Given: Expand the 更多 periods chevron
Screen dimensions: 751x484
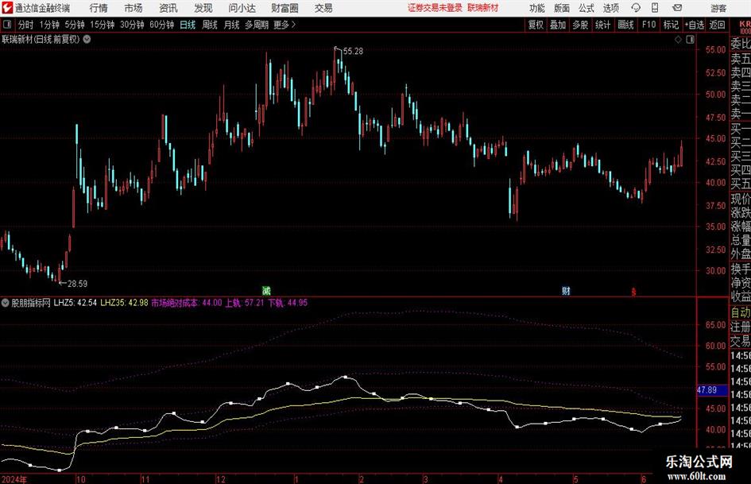Looking at the screenshot, I should pos(293,25).
